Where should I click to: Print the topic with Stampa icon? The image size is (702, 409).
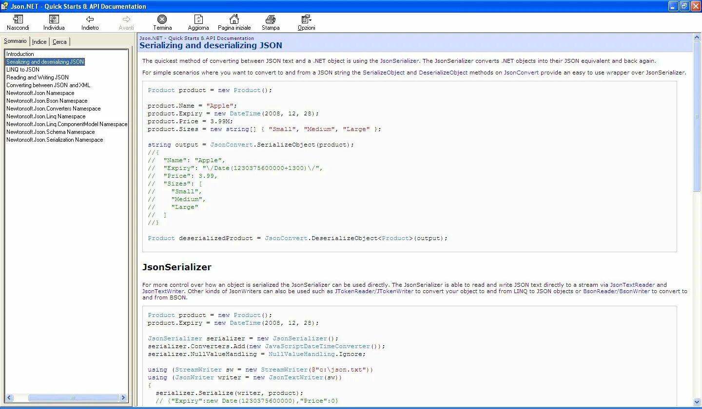coord(271,19)
